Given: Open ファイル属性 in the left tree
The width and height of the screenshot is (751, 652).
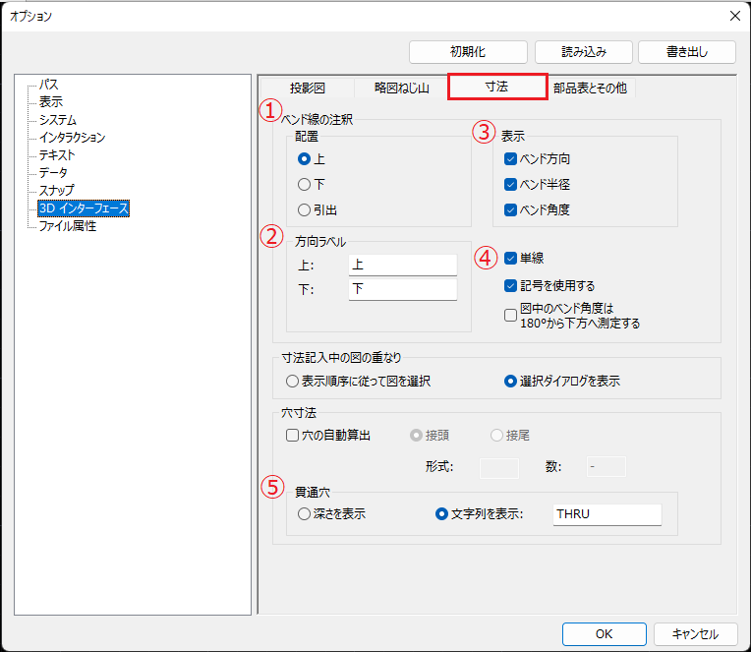Looking at the screenshot, I should (67, 226).
